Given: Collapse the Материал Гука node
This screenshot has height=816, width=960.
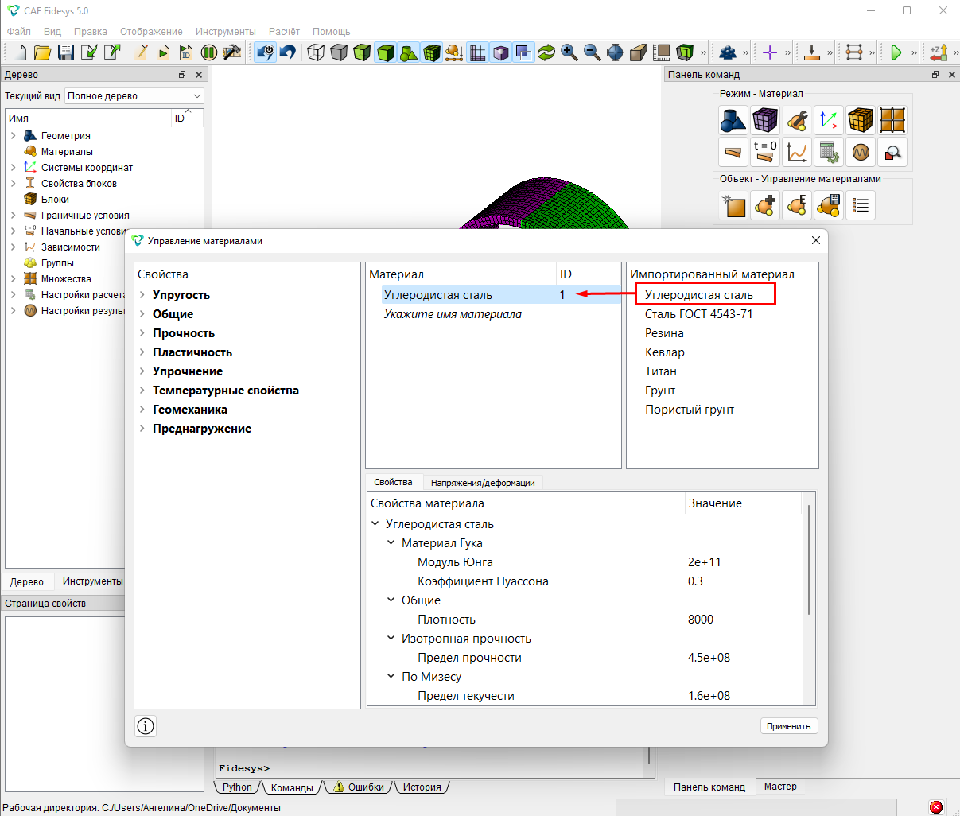Looking at the screenshot, I should click(x=391, y=543).
